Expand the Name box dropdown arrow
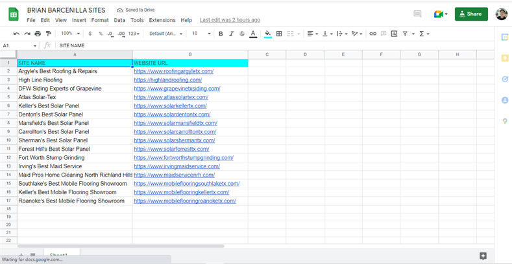The image size is (512, 264). coord(35,46)
